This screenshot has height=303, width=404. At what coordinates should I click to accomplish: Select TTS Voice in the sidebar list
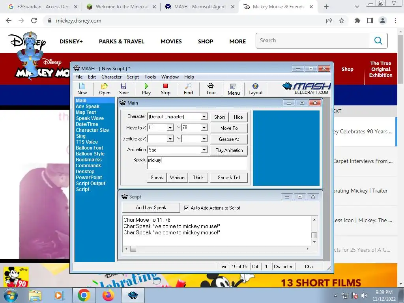click(x=87, y=142)
